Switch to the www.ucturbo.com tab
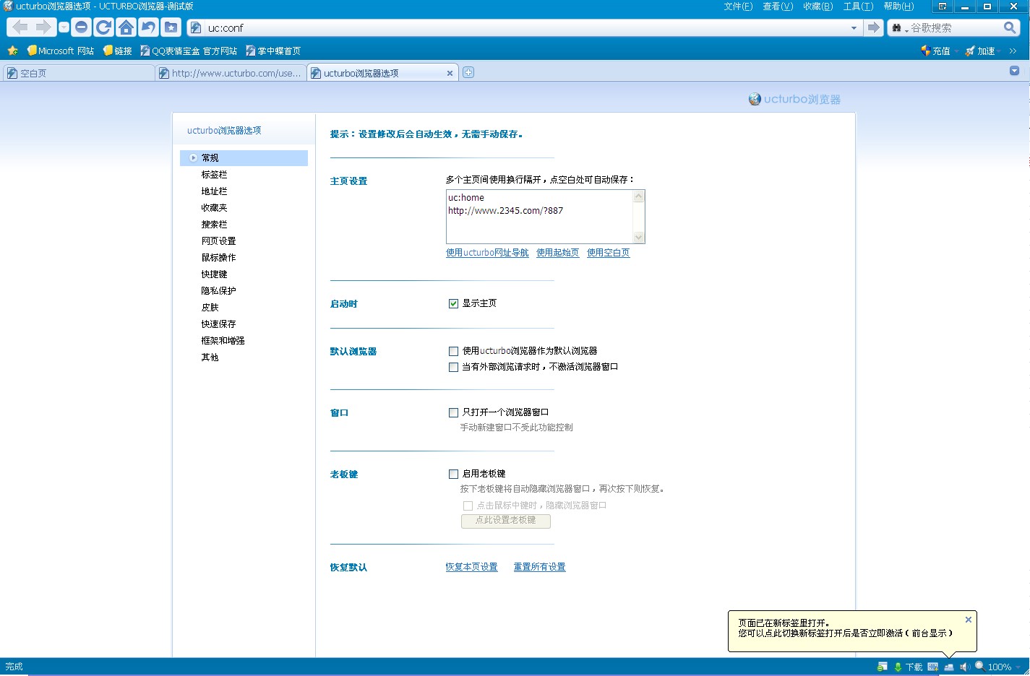1030x676 pixels. 231,73
